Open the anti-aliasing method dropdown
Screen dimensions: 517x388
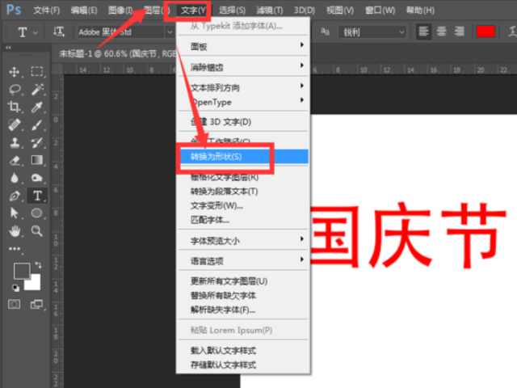click(372, 32)
